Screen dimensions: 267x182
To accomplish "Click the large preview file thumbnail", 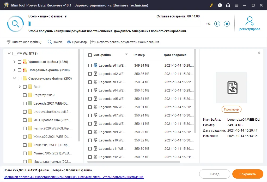I will [232, 88].
